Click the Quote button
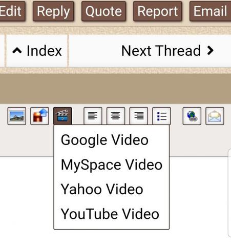Viewport: 231px width, 246px height. tap(103, 11)
